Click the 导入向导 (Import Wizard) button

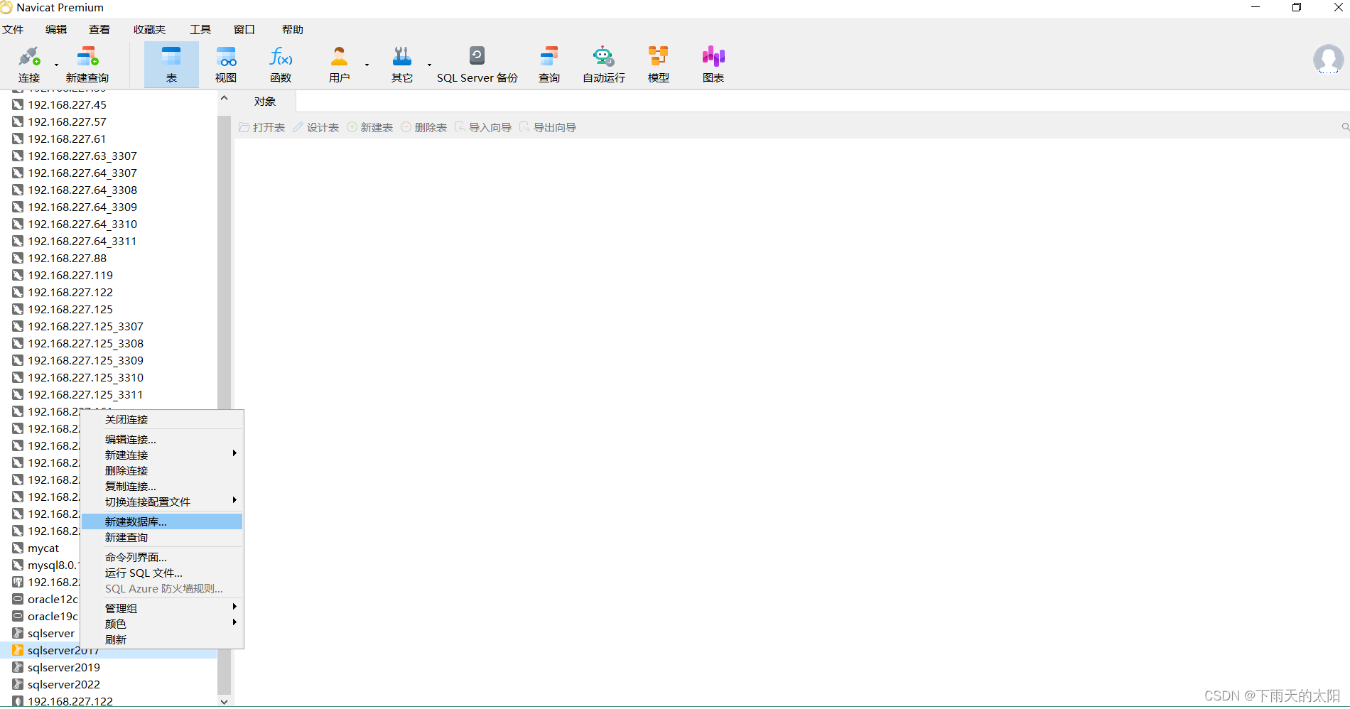point(483,127)
